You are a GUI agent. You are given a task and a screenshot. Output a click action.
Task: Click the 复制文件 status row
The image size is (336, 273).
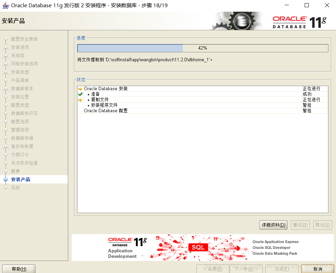click(202, 99)
